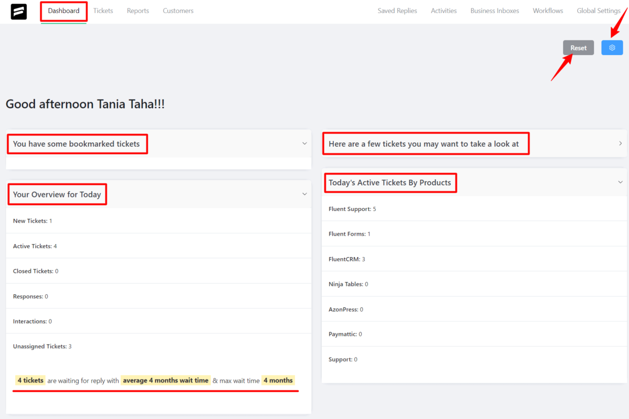Screen dimensions: 629x419
Task: View the Activities page
Action: pyautogui.click(x=443, y=10)
